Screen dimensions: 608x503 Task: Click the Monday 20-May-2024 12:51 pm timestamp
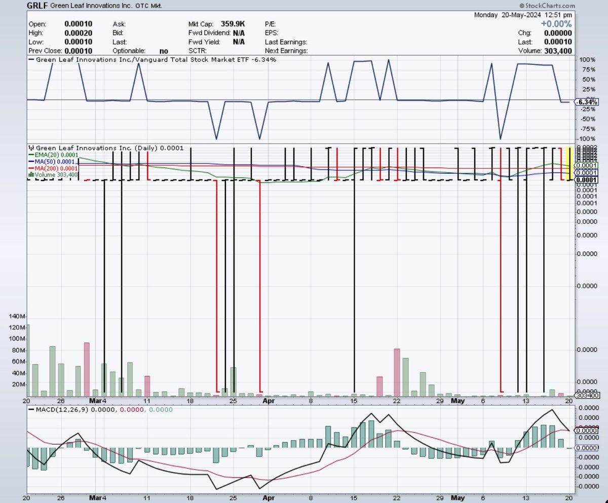pos(523,15)
